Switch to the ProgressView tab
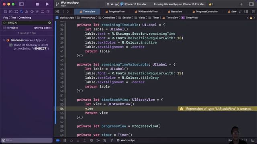257x144 pixels. 115,12
